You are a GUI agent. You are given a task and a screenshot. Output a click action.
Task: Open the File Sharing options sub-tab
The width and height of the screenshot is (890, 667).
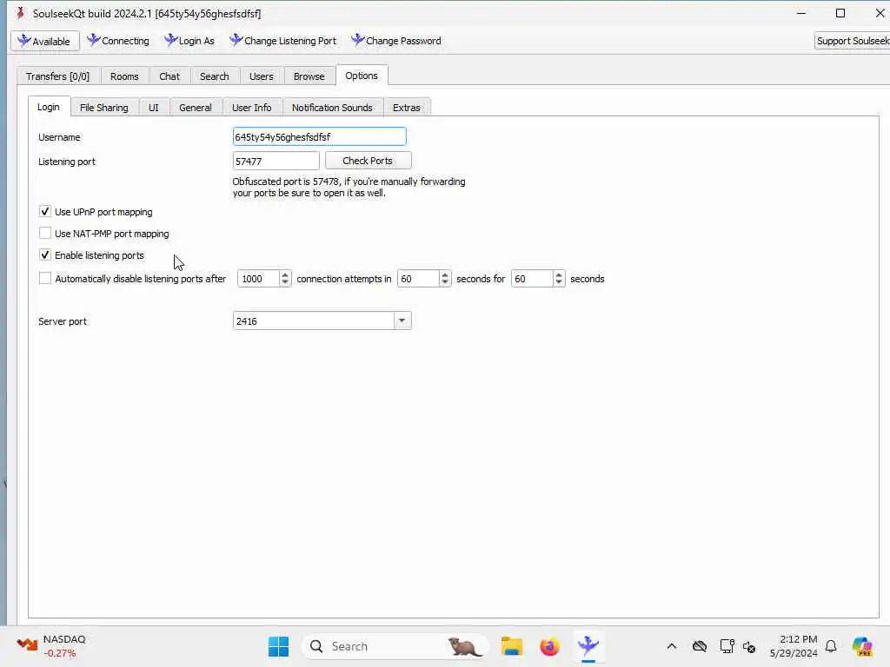click(x=104, y=107)
